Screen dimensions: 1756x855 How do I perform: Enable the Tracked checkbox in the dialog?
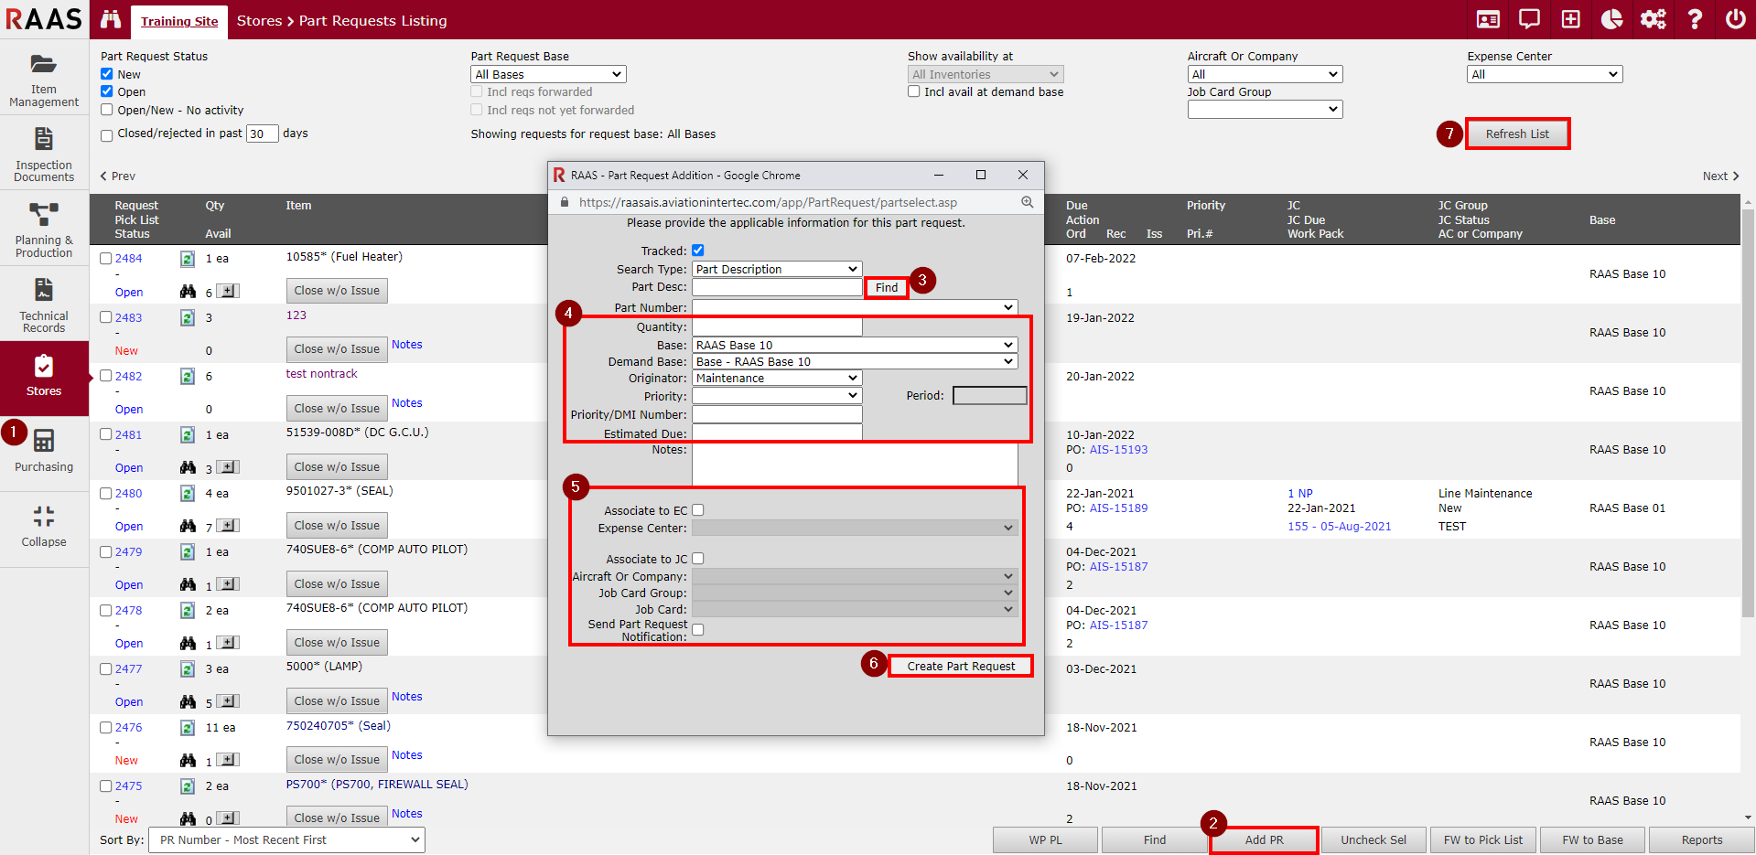click(x=697, y=250)
